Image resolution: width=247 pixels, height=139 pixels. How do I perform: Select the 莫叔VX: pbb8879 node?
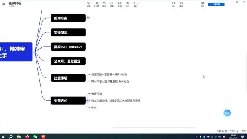point(68,47)
